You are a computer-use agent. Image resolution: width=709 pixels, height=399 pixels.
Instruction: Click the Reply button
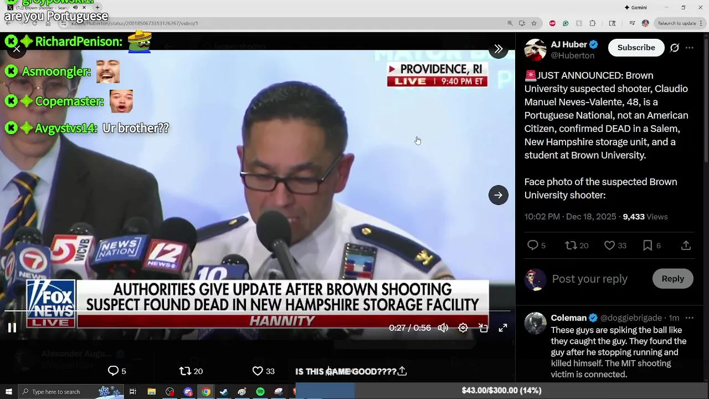(x=672, y=279)
